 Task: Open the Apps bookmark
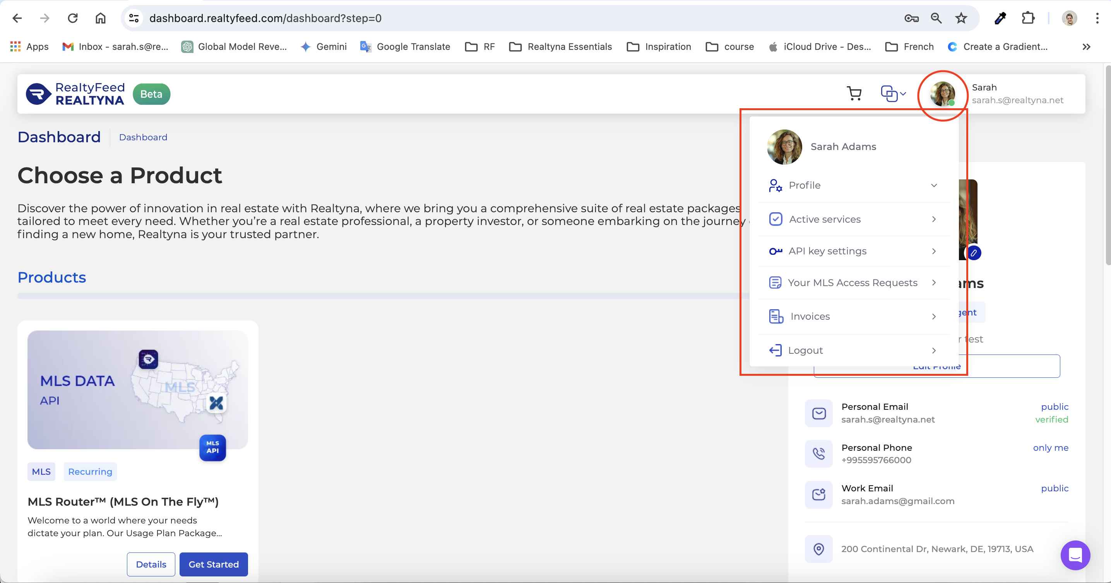[29, 46]
